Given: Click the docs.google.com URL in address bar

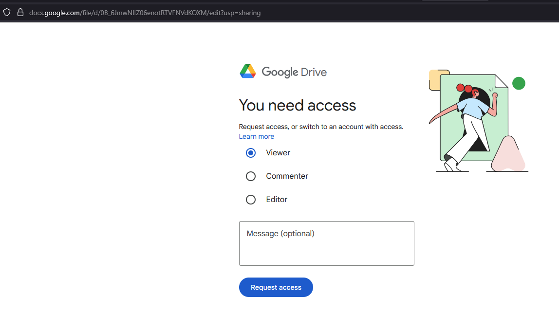Looking at the screenshot, I should tap(145, 13).
